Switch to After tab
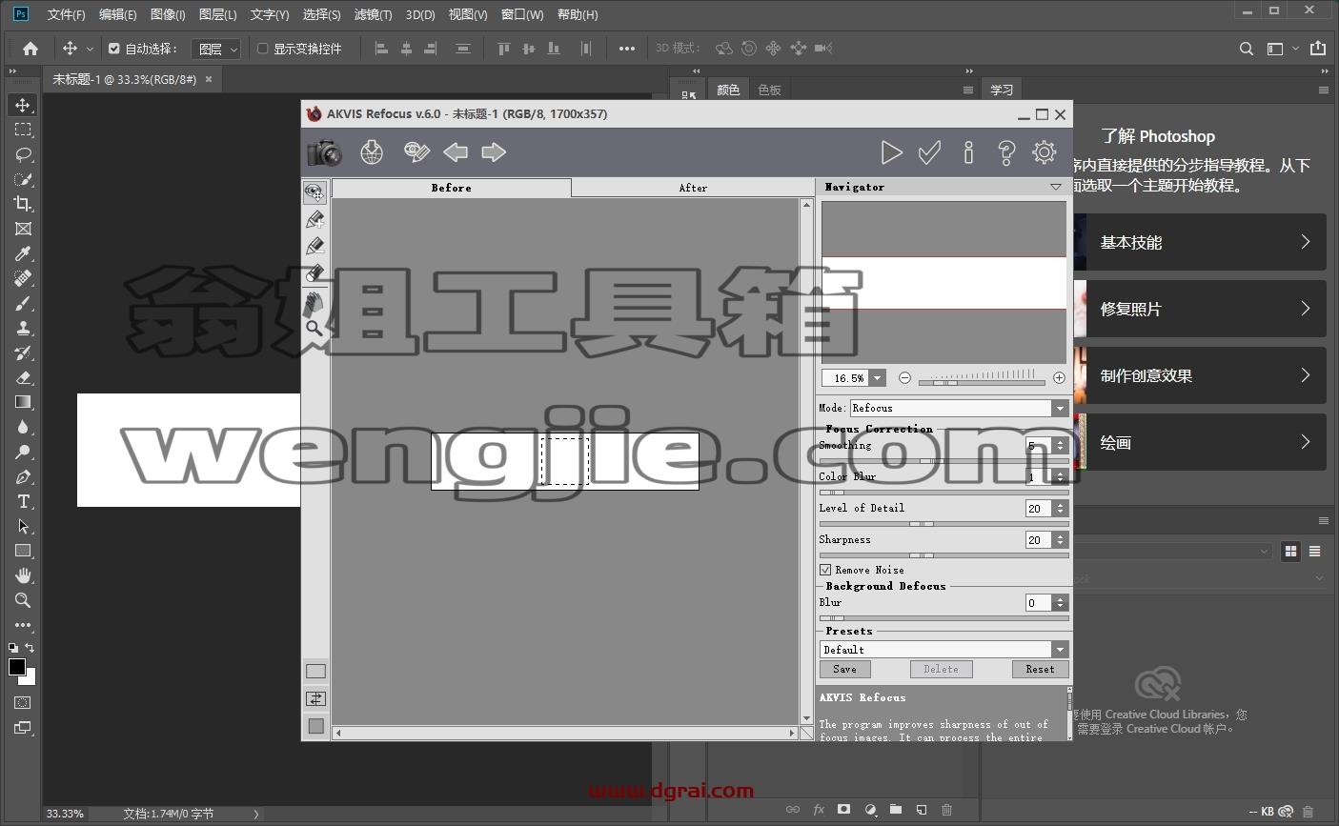Image resolution: width=1339 pixels, height=826 pixels. pyautogui.click(x=693, y=188)
